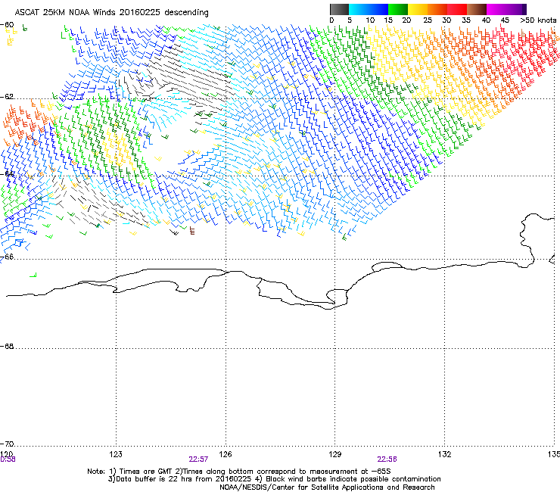Click the -64 latitude label
The image size is (560, 492).
click(x=7, y=174)
